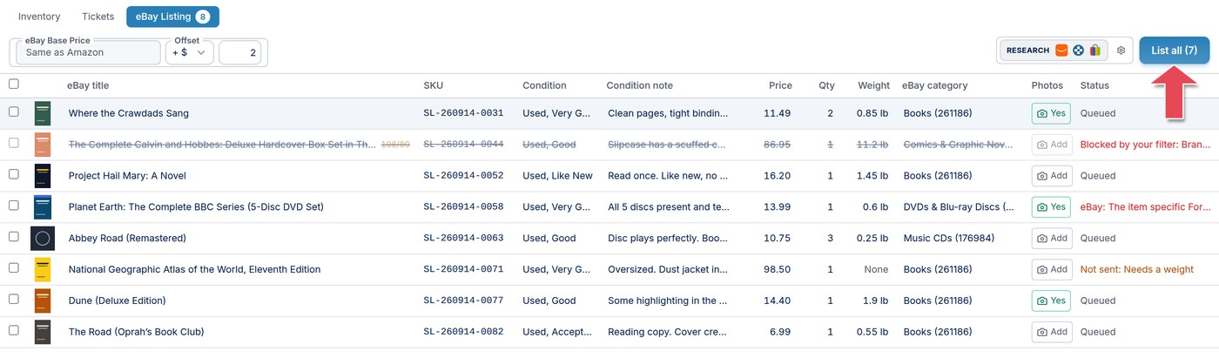Open Amazon research icon
Viewport: 1219px width, 358px height.
pos(1061,51)
